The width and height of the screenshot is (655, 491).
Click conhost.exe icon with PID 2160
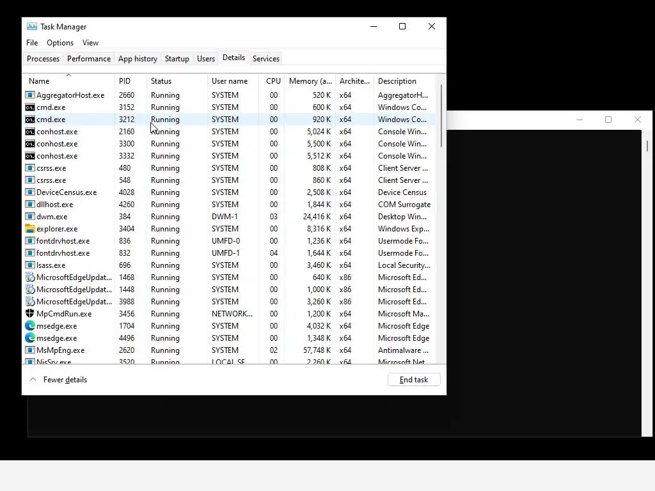29,132
